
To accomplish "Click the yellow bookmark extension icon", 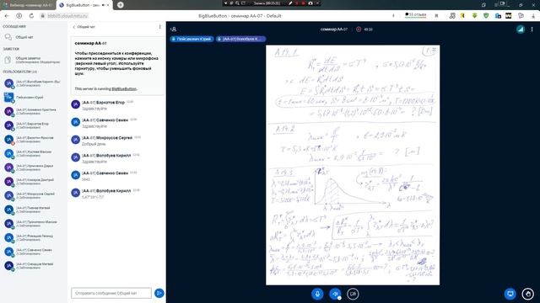I will [462, 16].
